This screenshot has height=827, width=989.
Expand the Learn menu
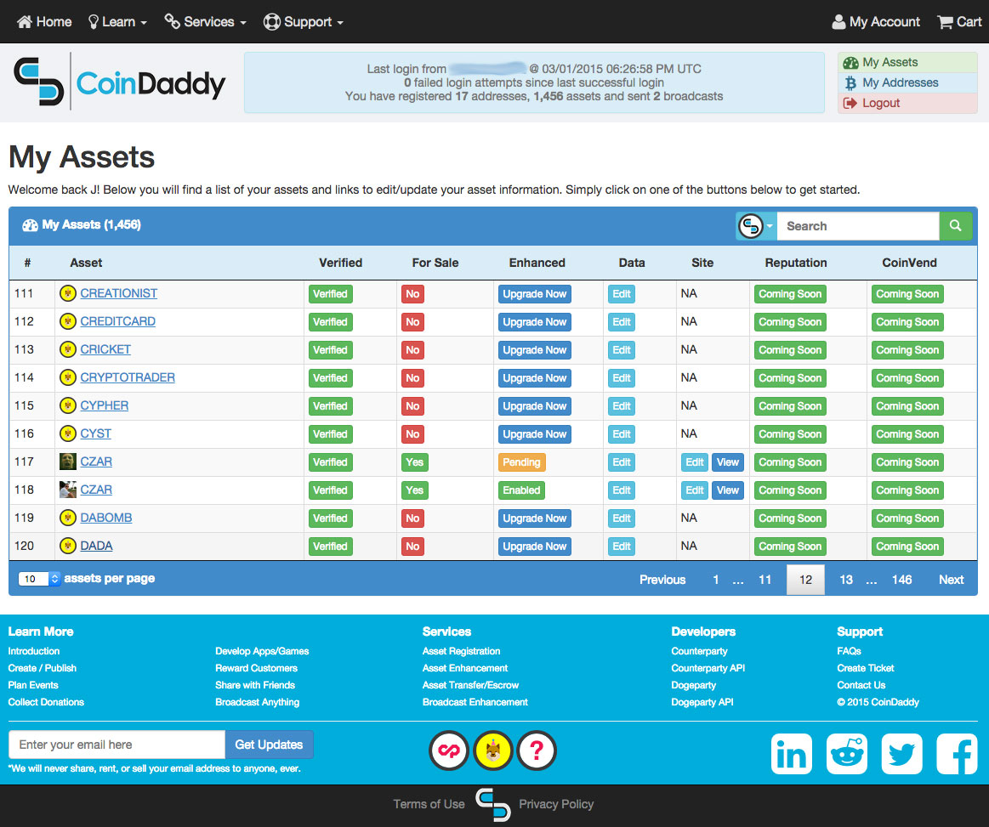tap(117, 22)
